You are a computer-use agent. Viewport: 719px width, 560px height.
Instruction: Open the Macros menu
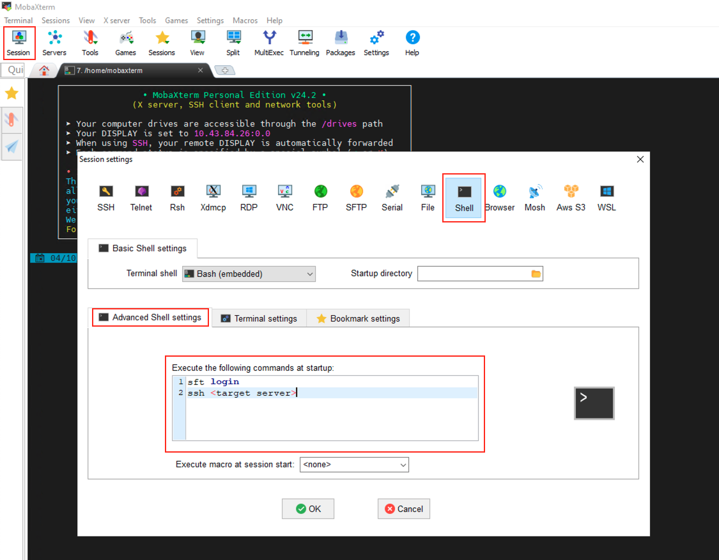pyautogui.click(x=245, y=20)
